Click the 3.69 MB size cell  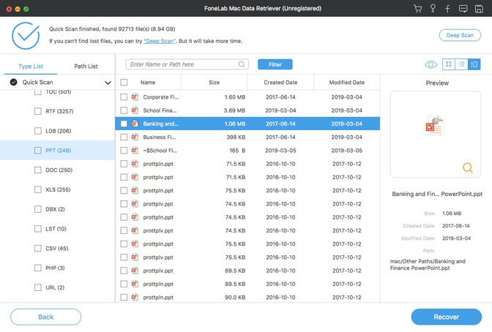234,110
